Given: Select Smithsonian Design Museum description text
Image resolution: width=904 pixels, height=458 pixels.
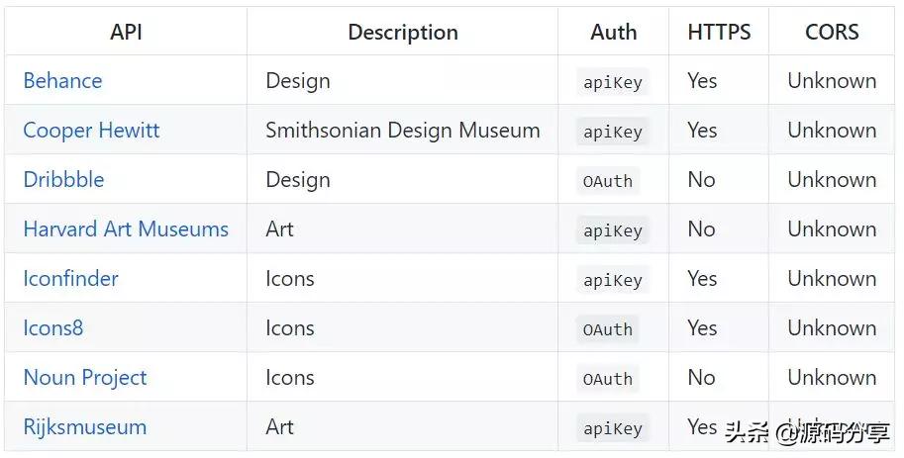Looking at the screenshot, I should coord(402,131).
